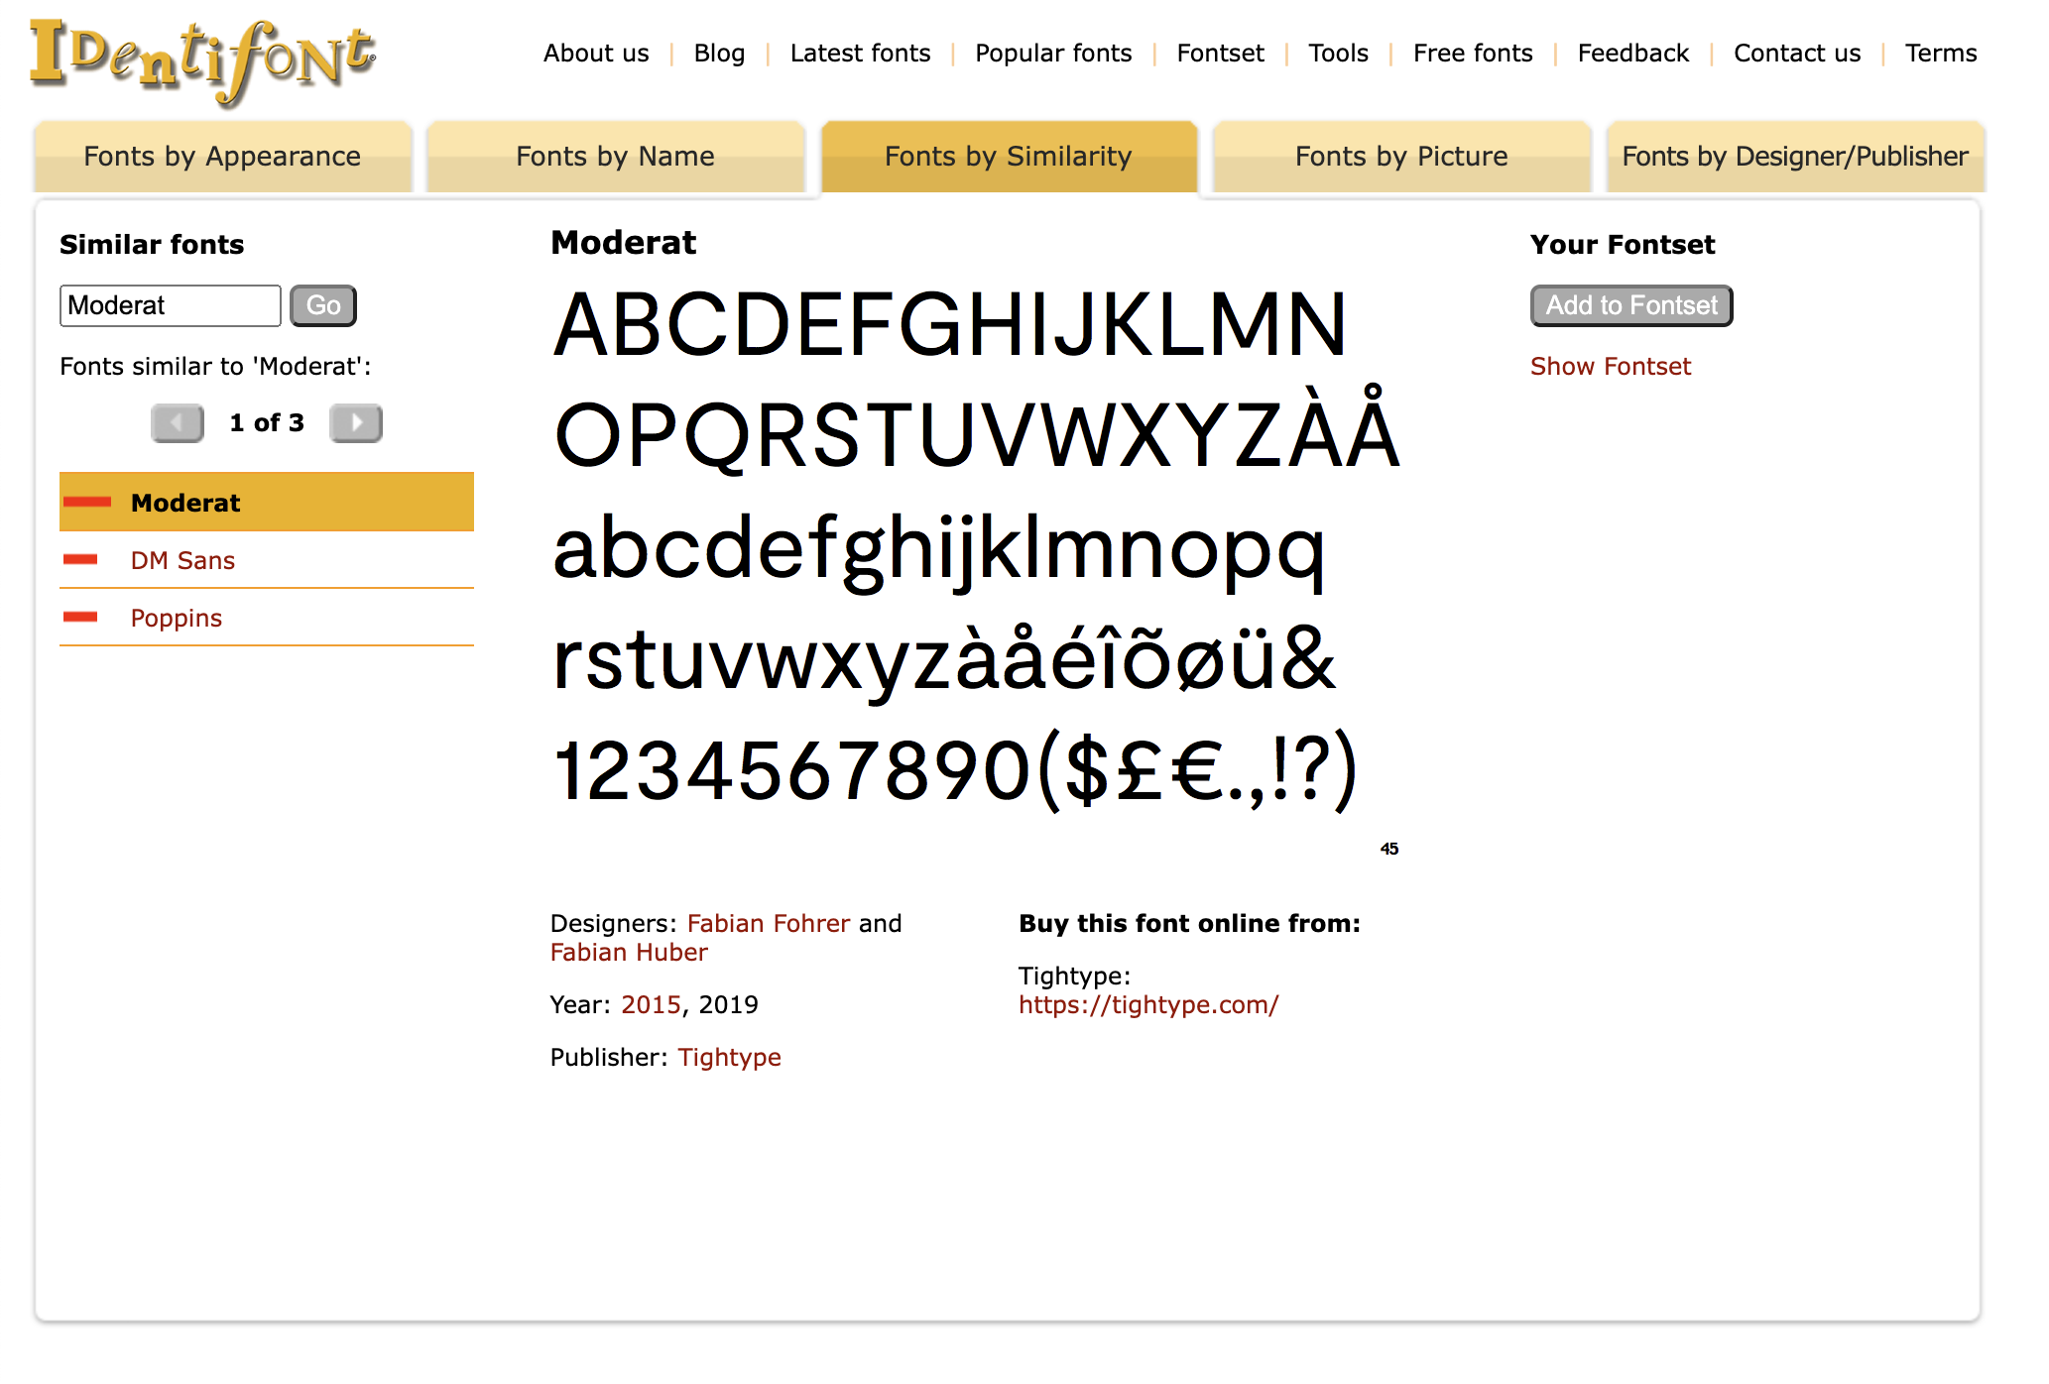Visit the tightype.com URL link

tap(1148, 1005)
